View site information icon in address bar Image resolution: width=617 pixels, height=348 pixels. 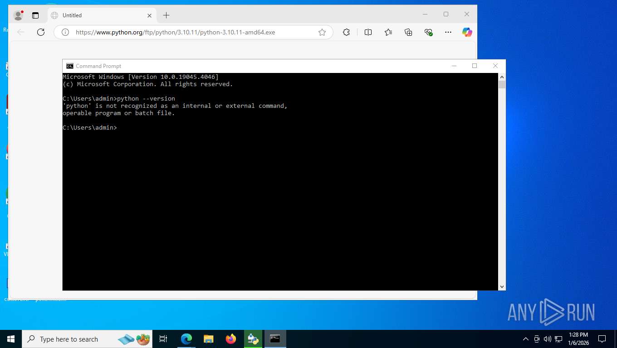point(65,32)
